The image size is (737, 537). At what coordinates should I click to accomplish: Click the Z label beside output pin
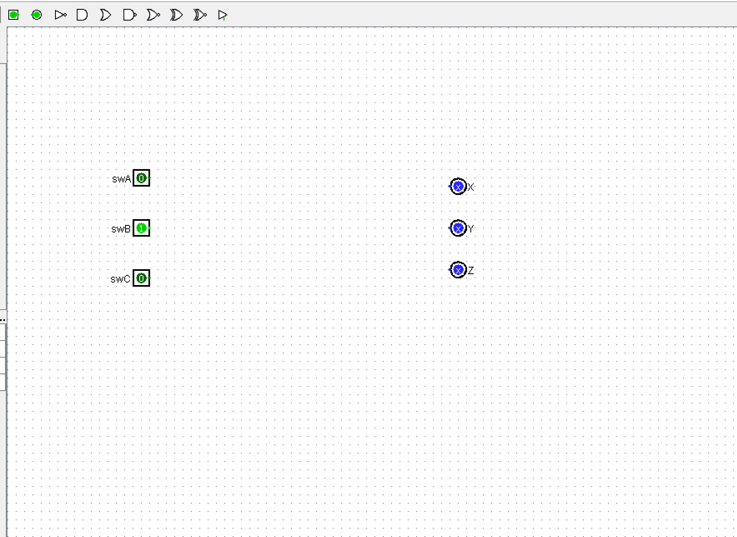[471, 270]
